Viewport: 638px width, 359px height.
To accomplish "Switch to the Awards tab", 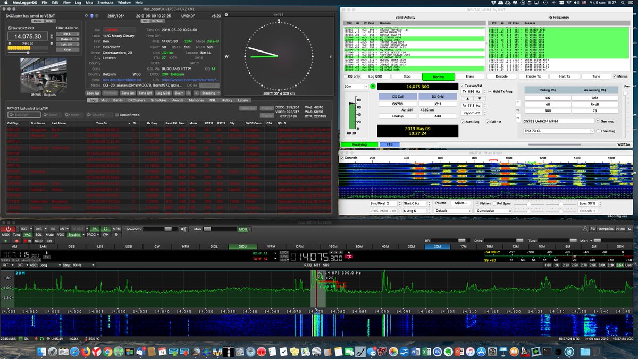I will pyautogui.click(x=178, y=100).
